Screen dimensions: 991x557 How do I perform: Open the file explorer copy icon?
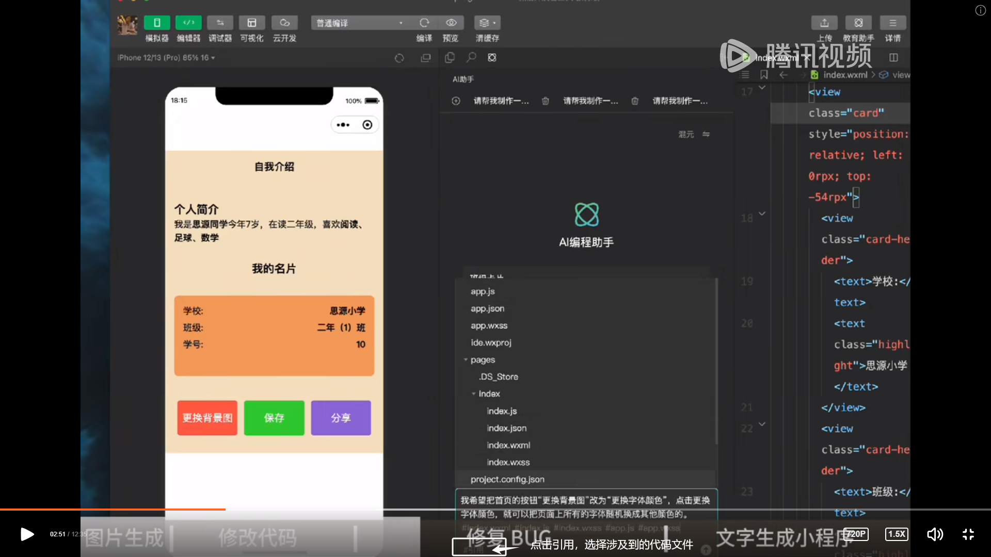[450, 57]
